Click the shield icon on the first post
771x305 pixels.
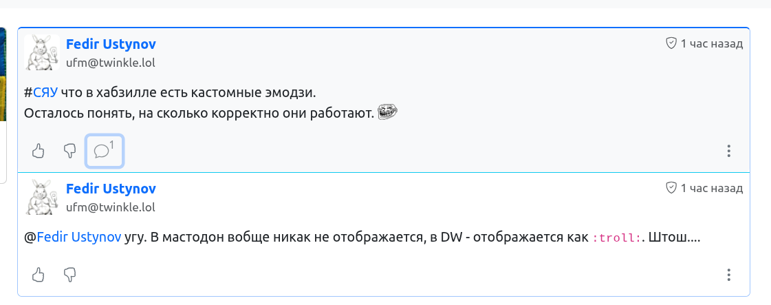point(671,43)
